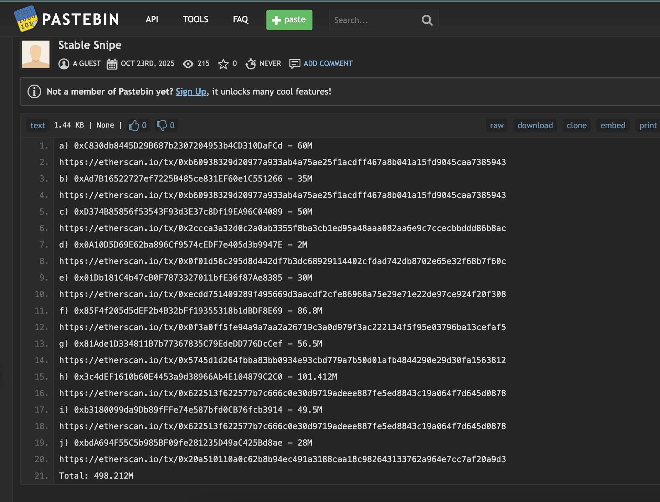
Task: Click the eye views icon
Action: (x=188, y=64)
